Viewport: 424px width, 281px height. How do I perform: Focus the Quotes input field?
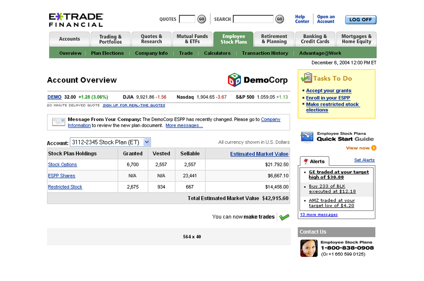[x=187, y=19]
